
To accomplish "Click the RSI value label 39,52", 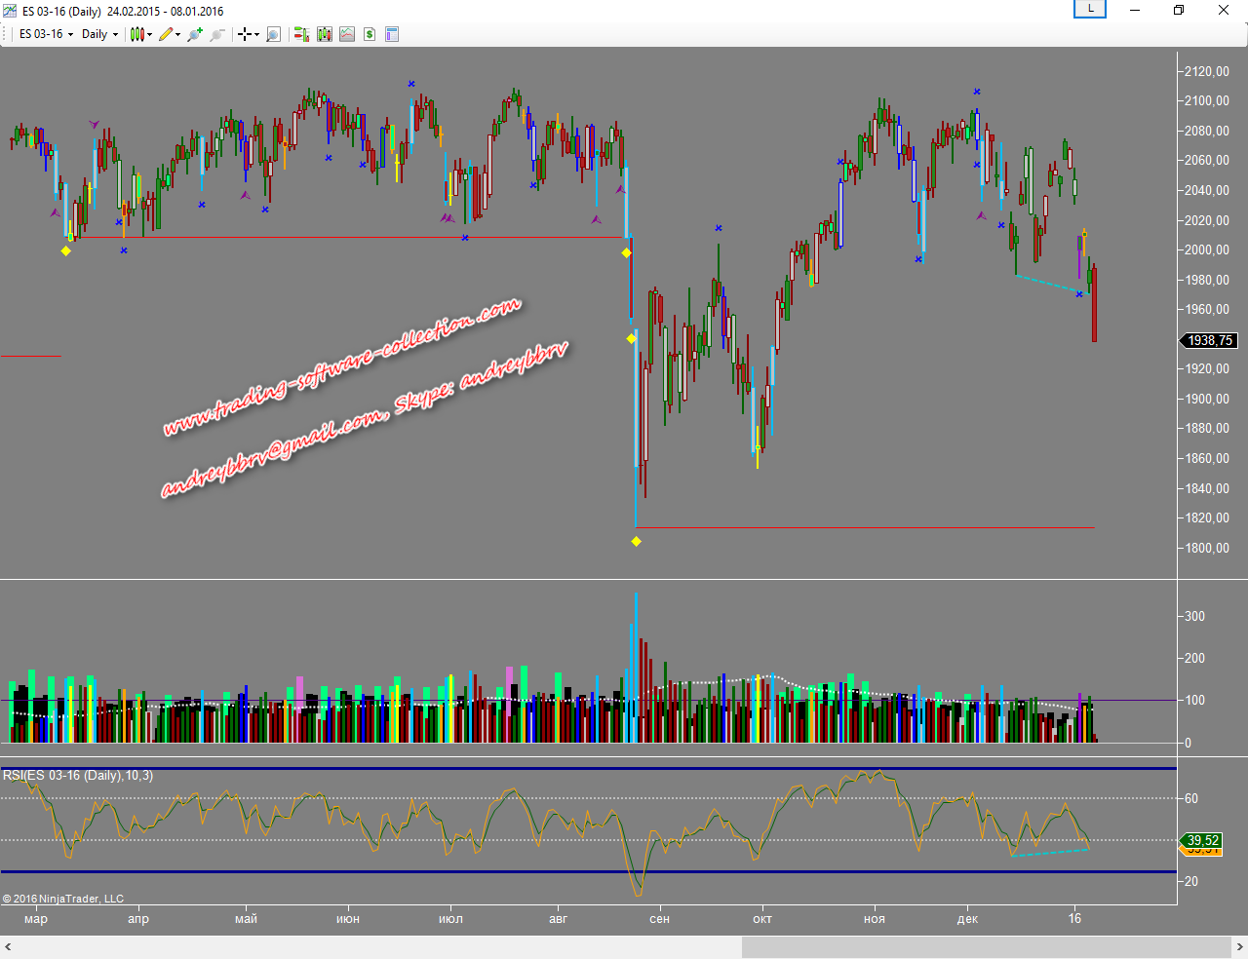I will tap(1202, 840).
